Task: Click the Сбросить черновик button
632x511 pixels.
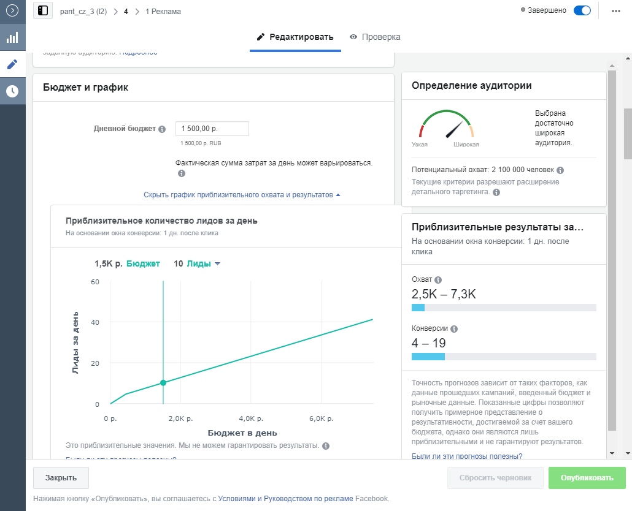Action: point(495,477)
